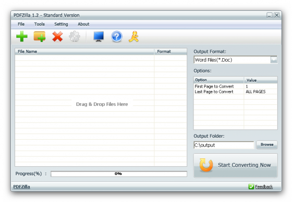This screenshot has width=292, height=202.
Task: Click the green checkmark Feedback icon
Action: pyautogui.click(x=251, y=186)
